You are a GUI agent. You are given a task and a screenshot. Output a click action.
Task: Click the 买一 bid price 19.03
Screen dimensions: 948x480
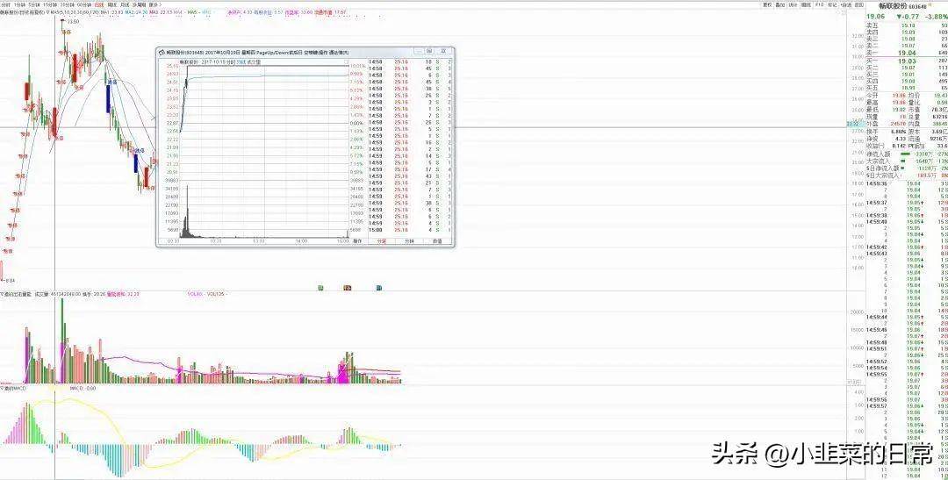pyautogui.click(x=907, y=61)
